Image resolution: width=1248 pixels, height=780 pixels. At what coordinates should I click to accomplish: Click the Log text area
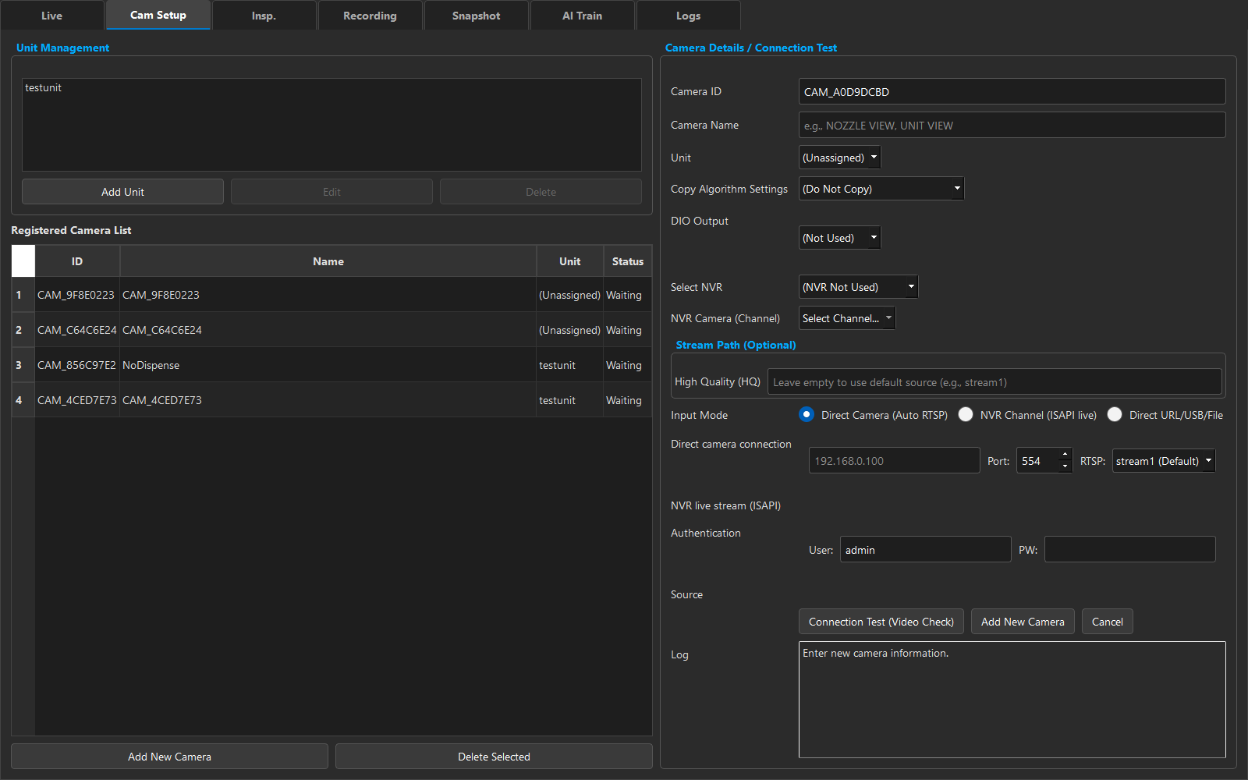pos(1012,700)
